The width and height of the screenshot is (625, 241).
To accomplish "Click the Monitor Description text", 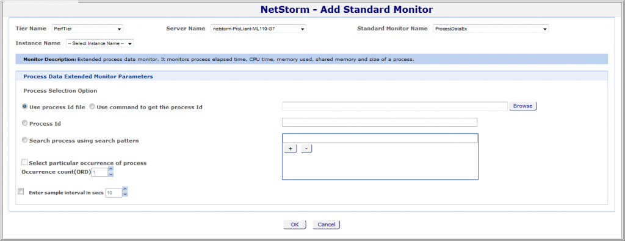I will (x=219, y=59).
